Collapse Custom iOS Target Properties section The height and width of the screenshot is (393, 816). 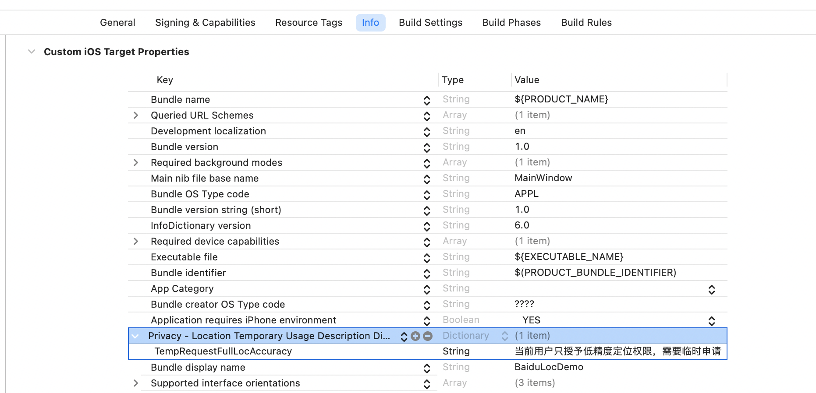click(x=32, y=52)
